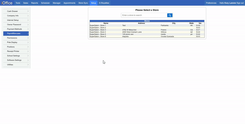Click address 149 picnic ave
This screenshot has width=245, height=124.
pyautogui.click(x=128, y=34)
